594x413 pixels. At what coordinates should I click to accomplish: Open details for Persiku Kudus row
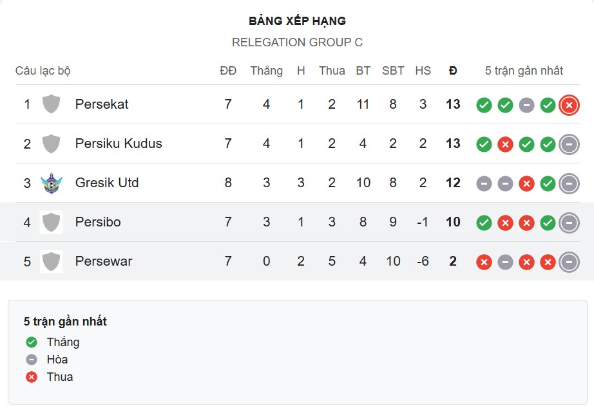coord(526,143)
